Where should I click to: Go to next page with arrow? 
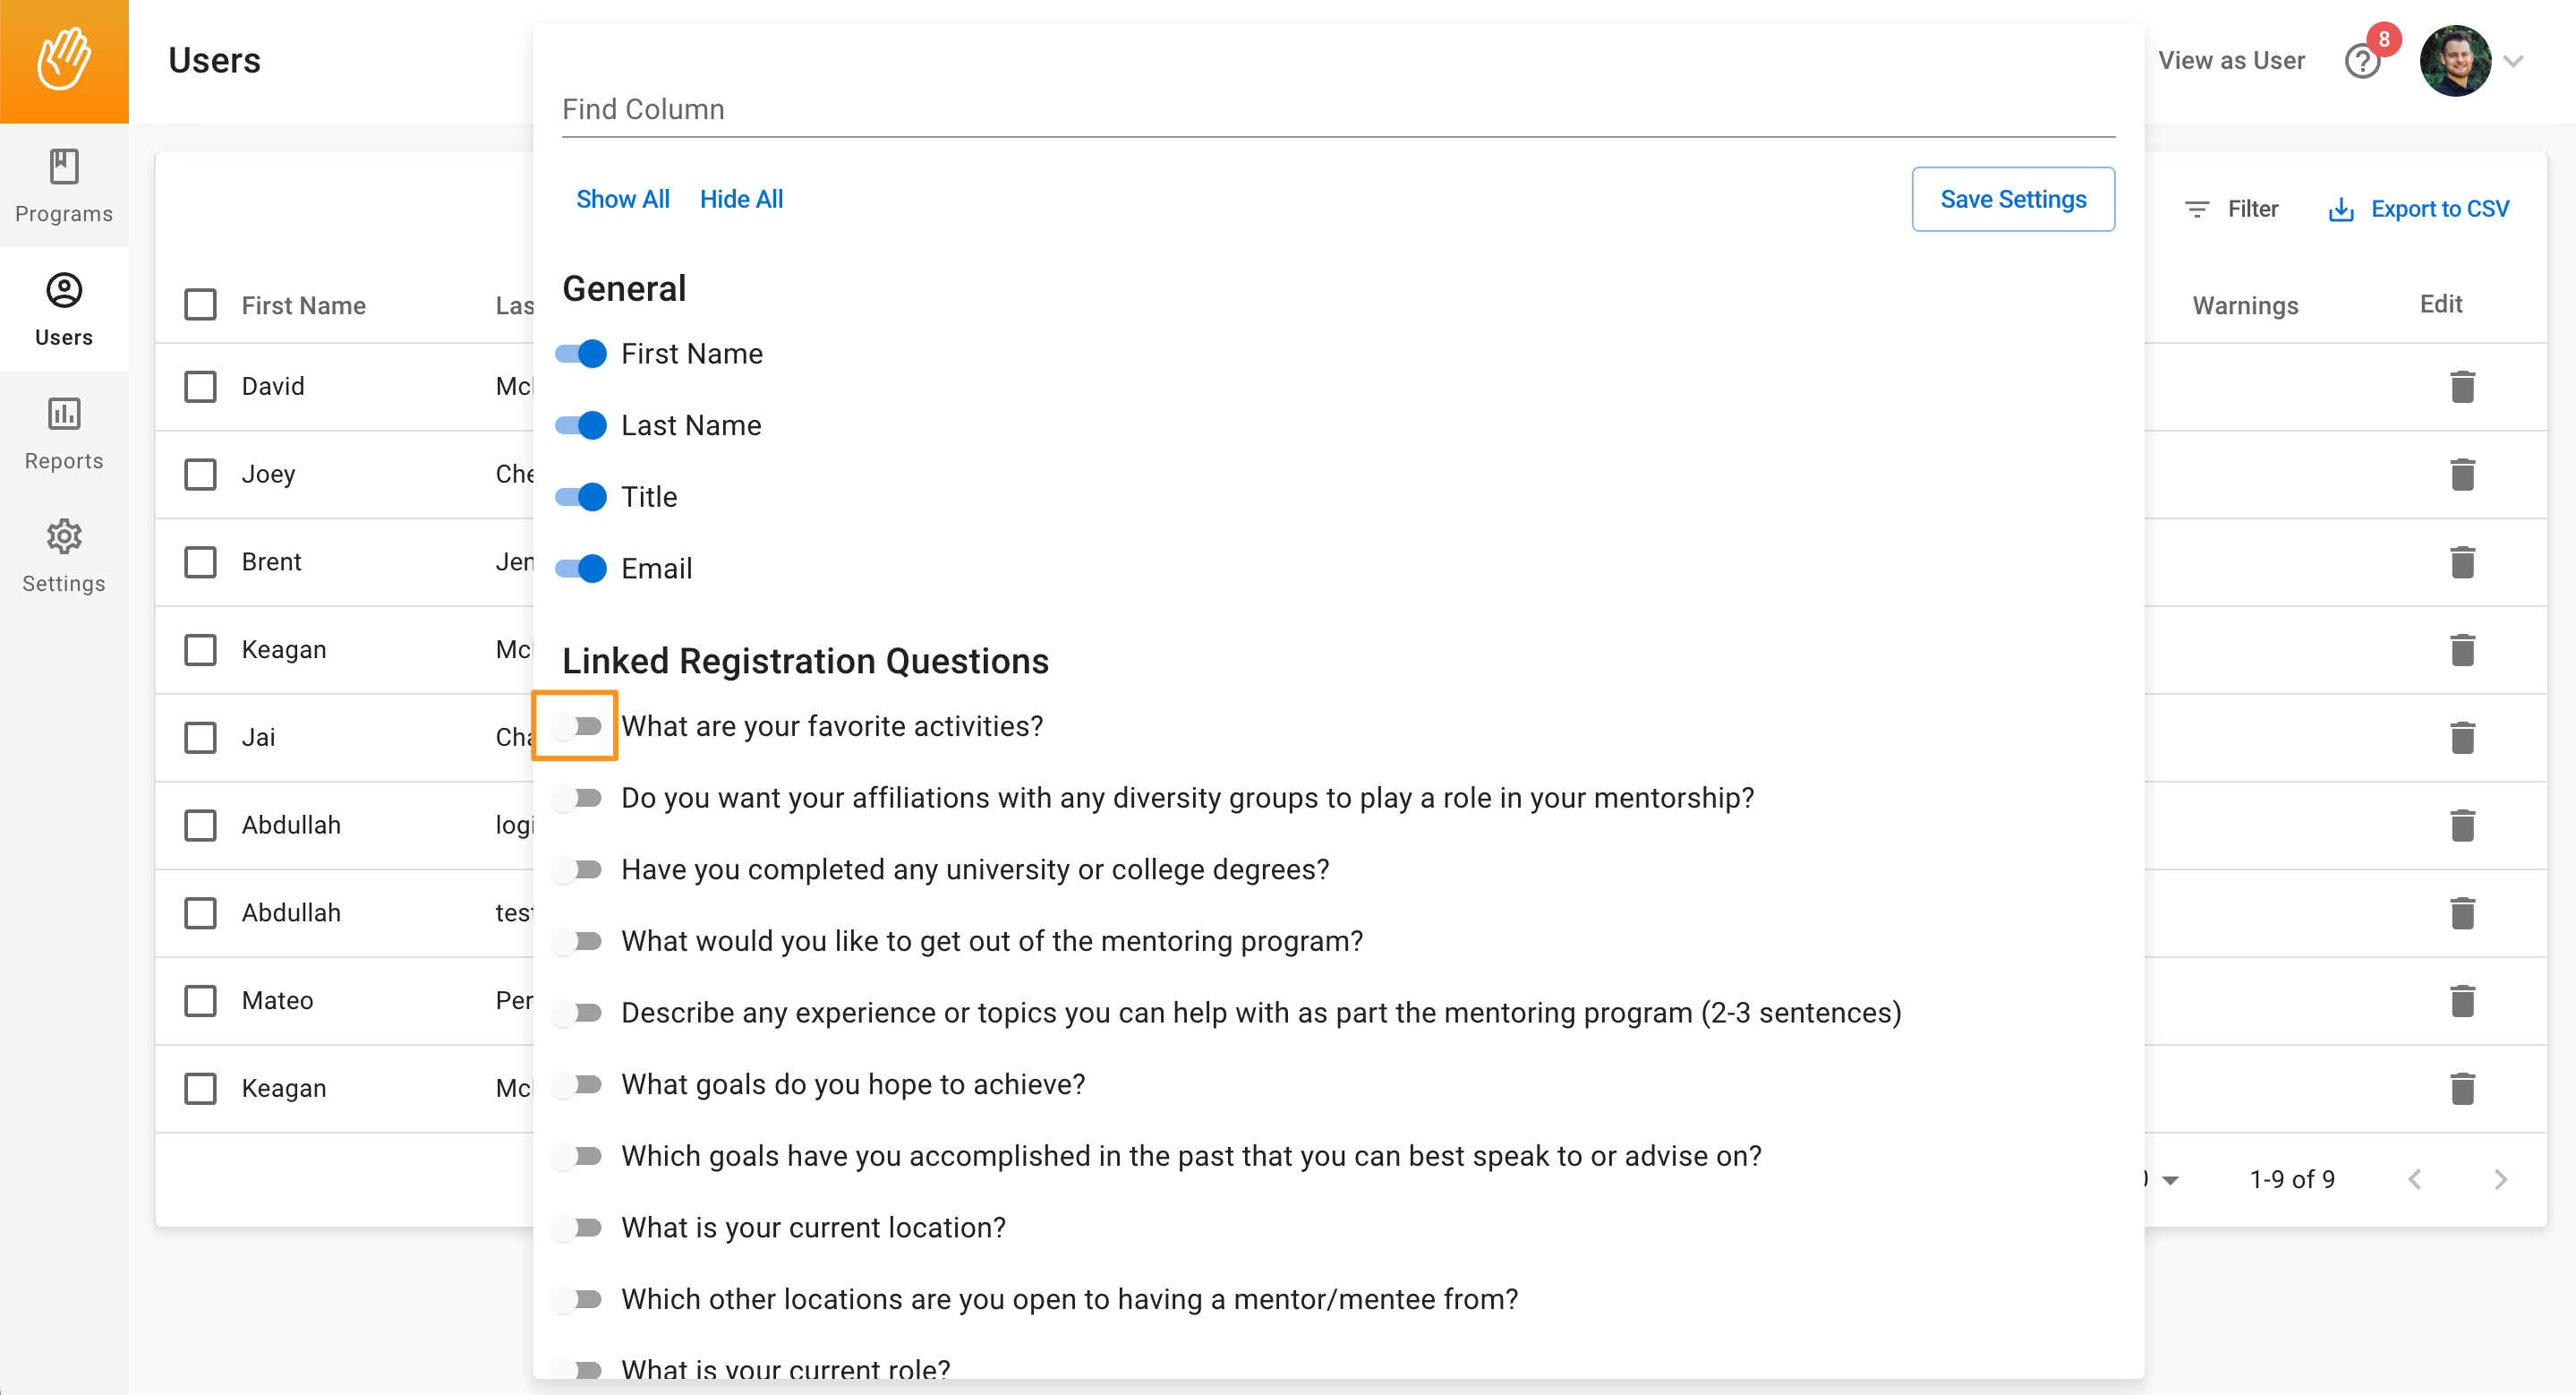point(2500,1180)
